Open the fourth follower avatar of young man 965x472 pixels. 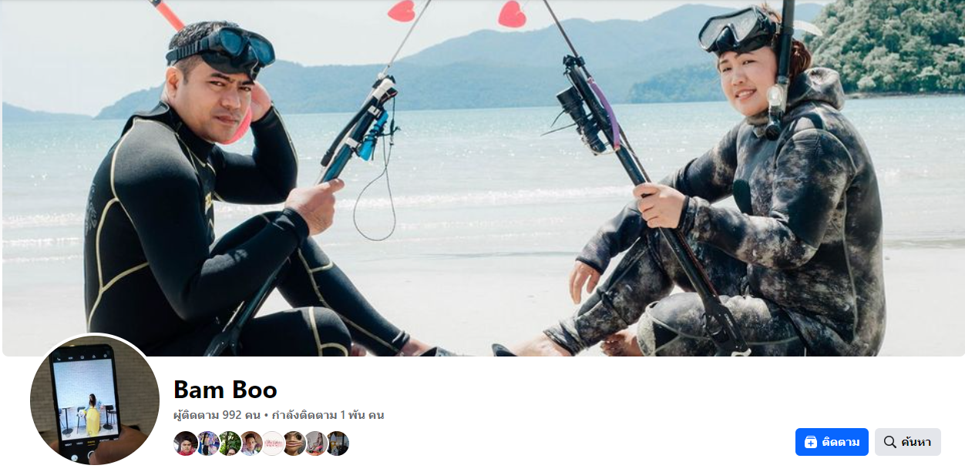point(250,444)
